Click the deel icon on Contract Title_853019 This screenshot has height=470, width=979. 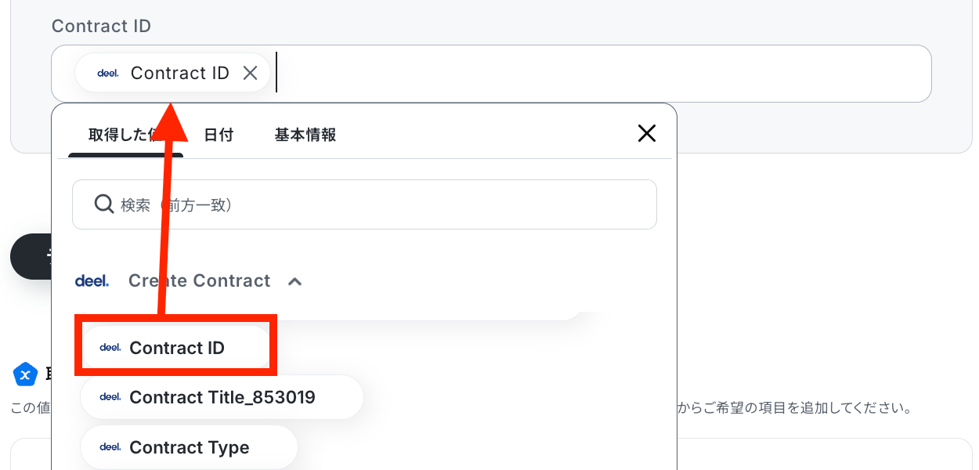pyautogui.click(x=110, y=397)
